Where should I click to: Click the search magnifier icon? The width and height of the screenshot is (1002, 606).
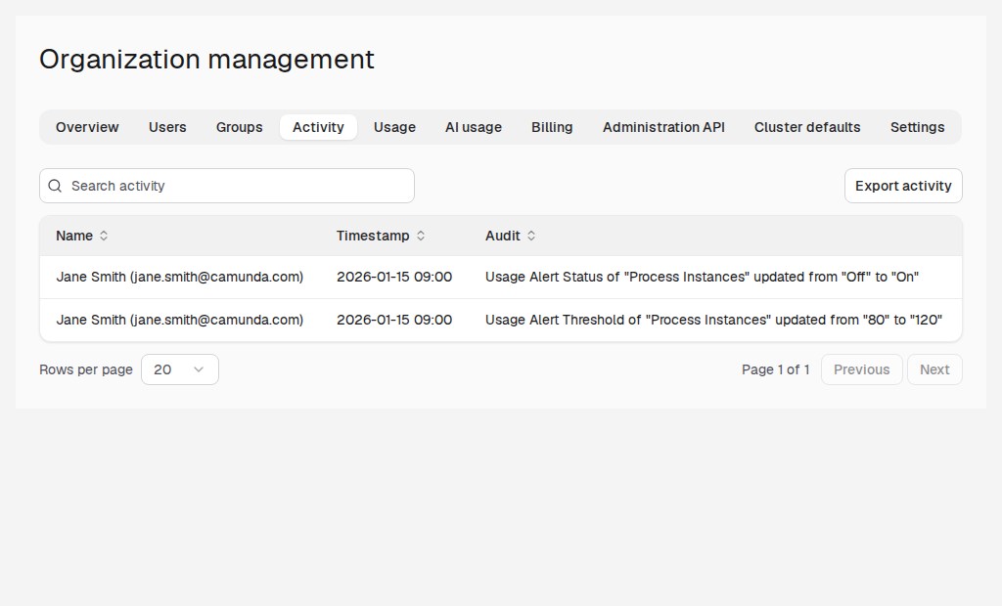point(55,186)
